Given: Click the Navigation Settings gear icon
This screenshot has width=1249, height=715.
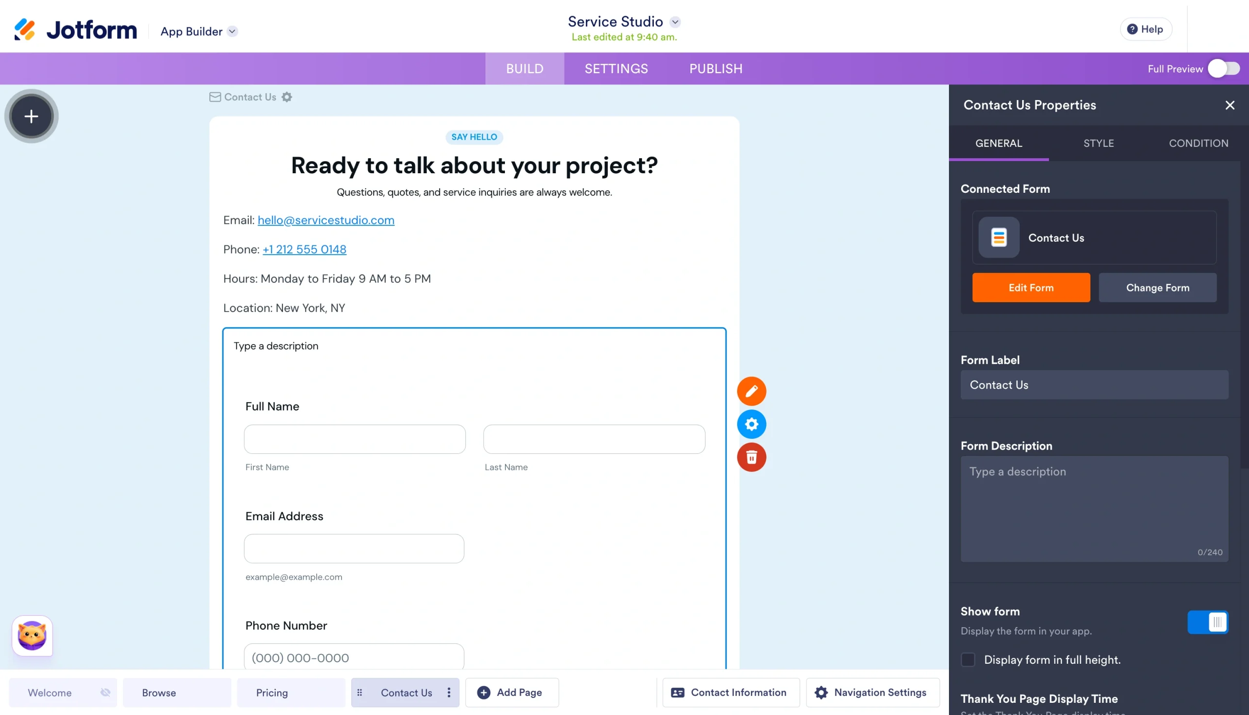Looking at the screenshot, I should [821, 693].
